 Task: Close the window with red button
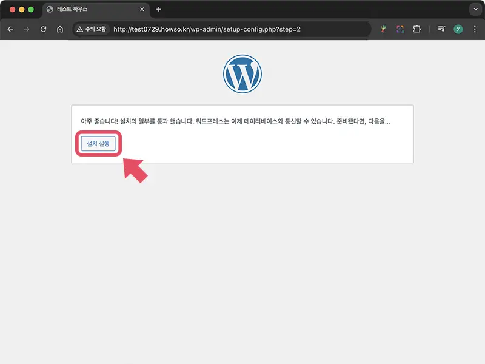click(12, 9)
